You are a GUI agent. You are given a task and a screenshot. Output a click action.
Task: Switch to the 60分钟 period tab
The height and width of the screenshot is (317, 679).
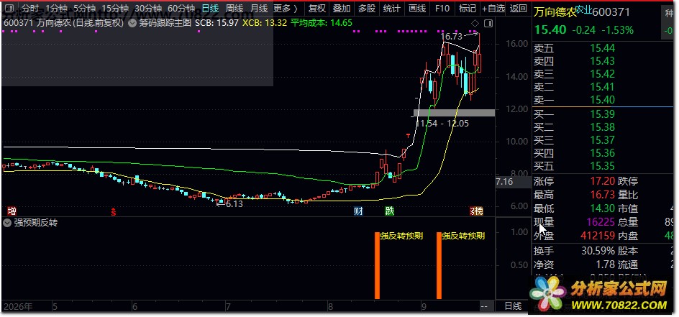click(x=181, y=8)
